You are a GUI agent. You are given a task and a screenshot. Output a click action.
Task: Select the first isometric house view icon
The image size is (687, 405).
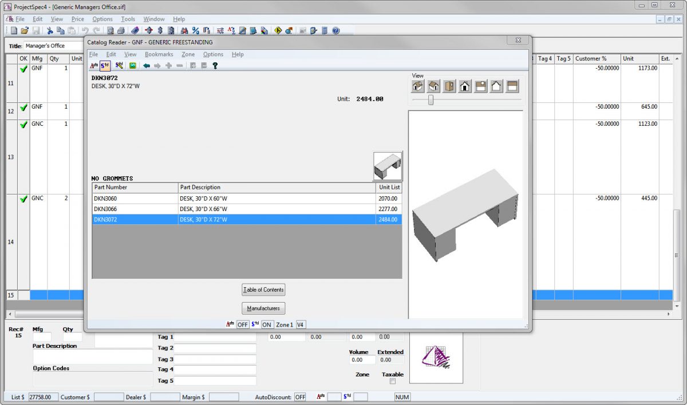[x=418, y=86]
